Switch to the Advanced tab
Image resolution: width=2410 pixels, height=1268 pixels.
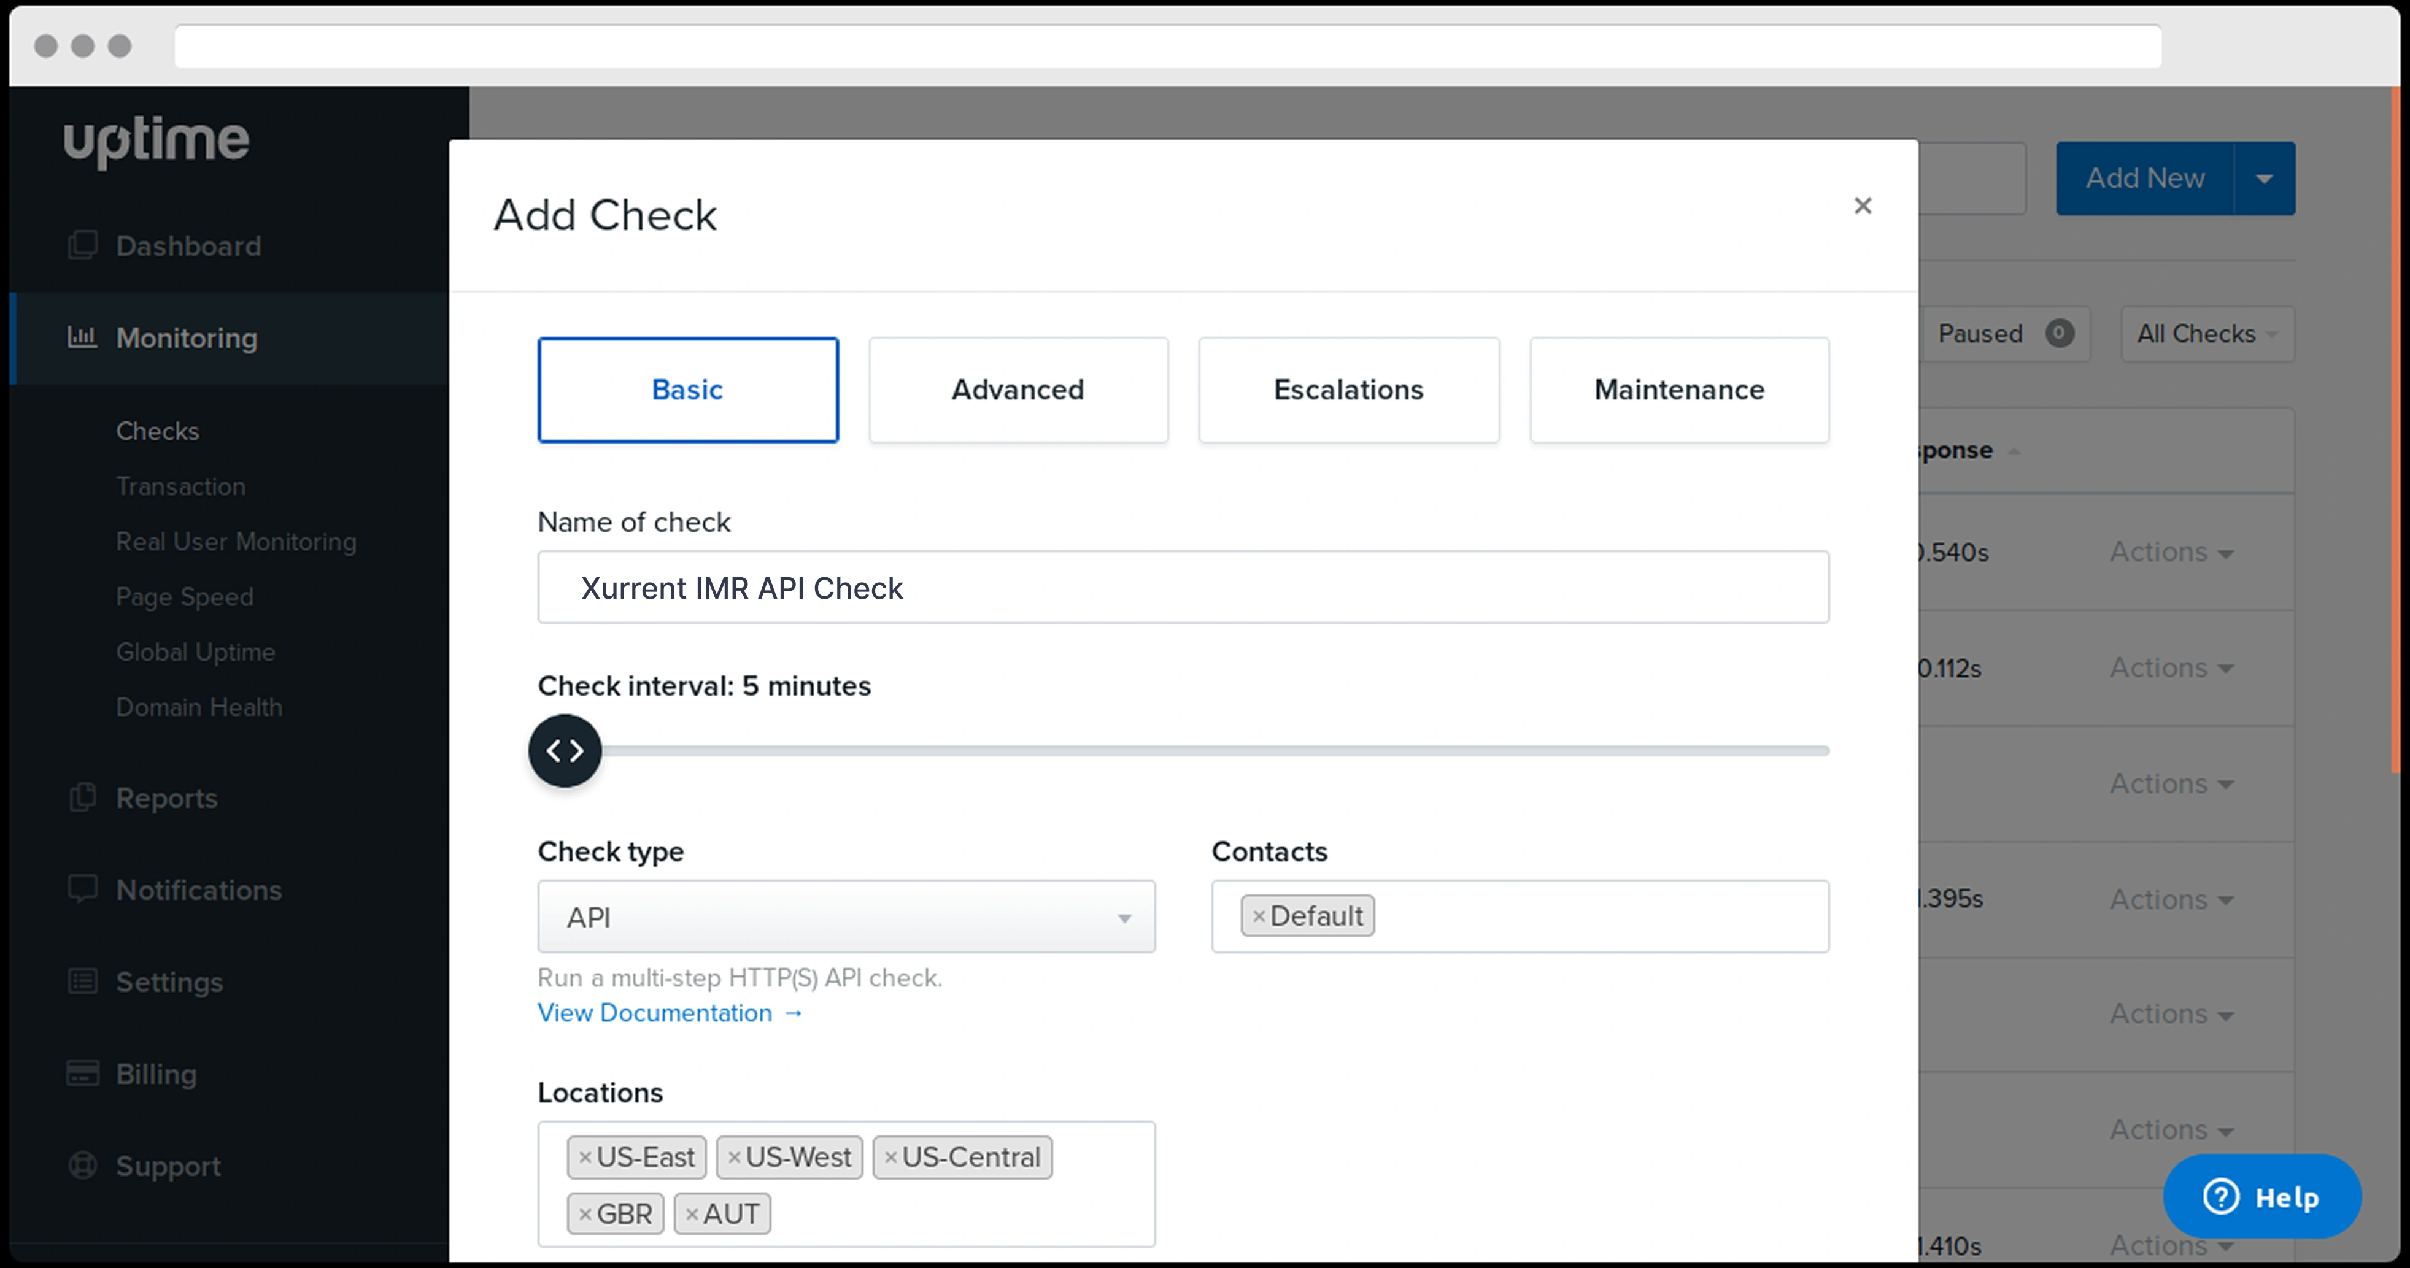[1018, 390]
